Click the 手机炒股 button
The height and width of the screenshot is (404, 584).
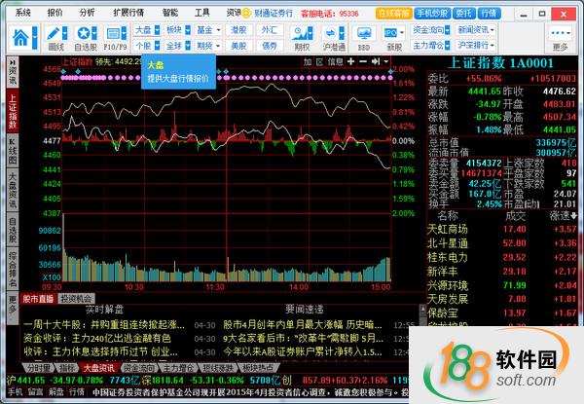432,14
